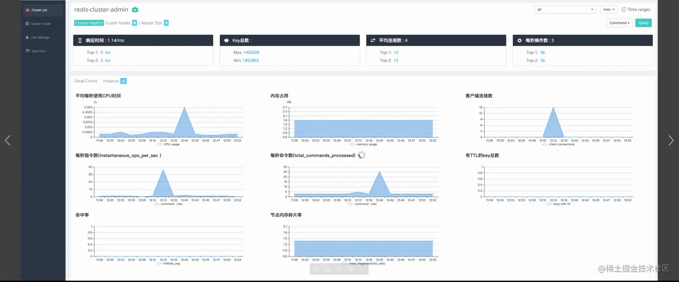
Task: Toggle the memory usage legend series
Action: [363, 144]
